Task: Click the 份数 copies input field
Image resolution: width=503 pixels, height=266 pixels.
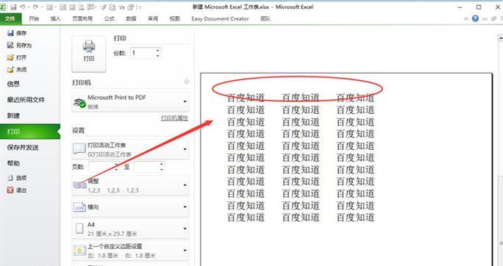Action: pyautogui.click(x=143, y=53)
